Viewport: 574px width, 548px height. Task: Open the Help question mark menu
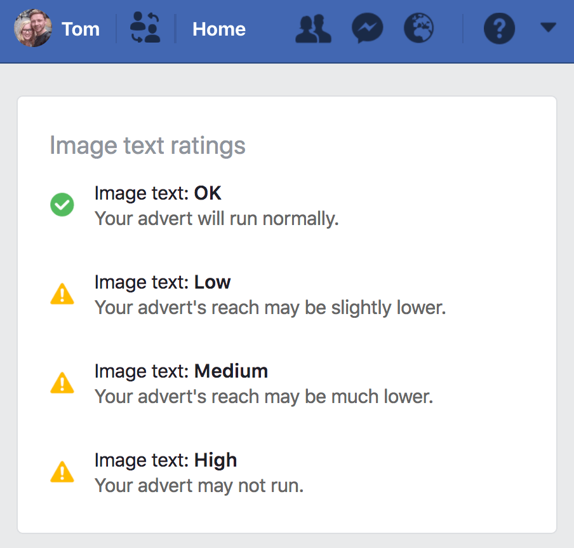pos(499,28)
